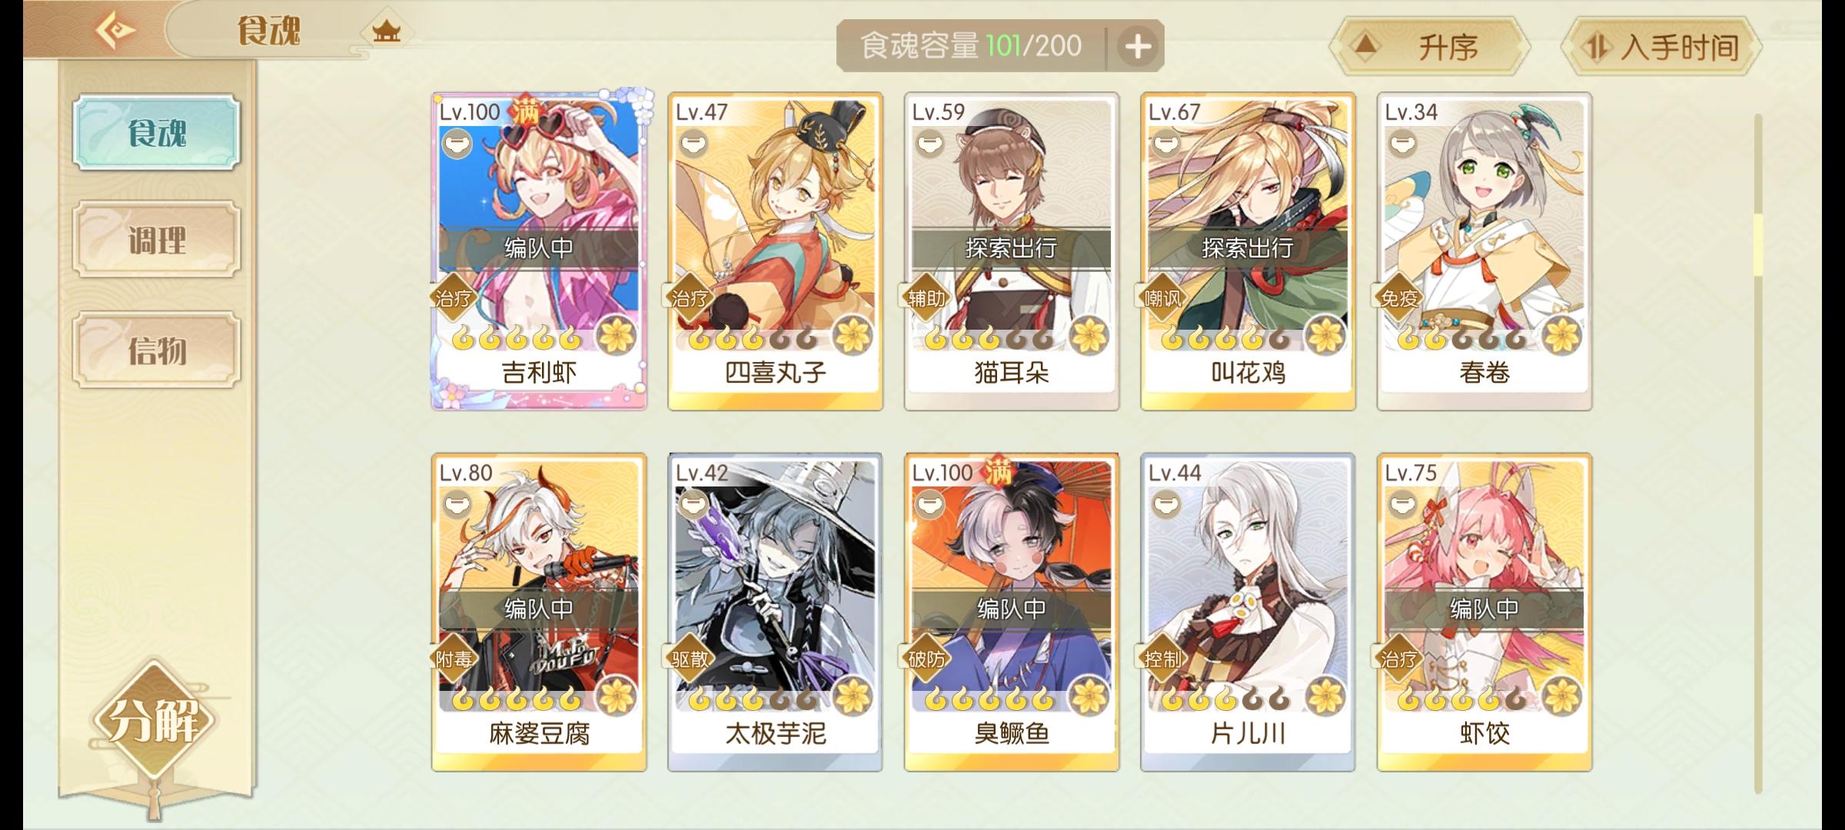1845x830 pixels.
Task: Click the flower badge on 臭鳜鱼 card
Action: click(x=1089, y=697)
